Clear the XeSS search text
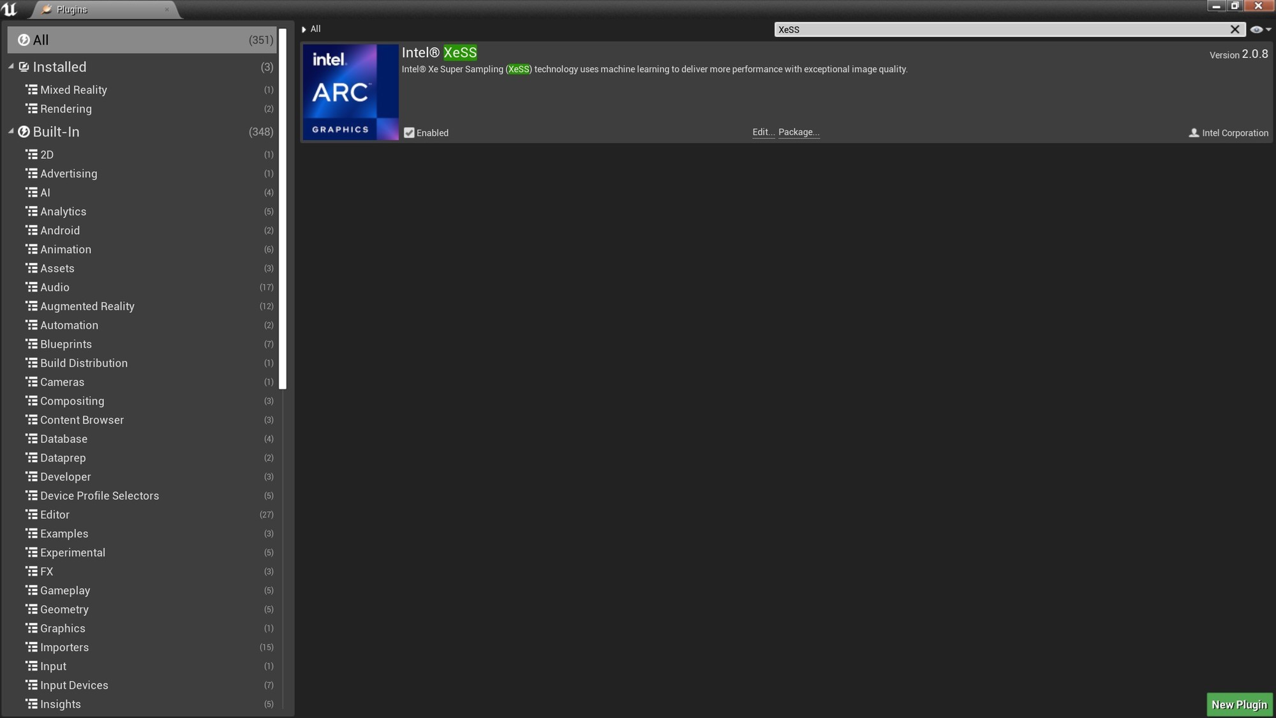The height and width of the screenshot is (718, 1276). click(x=1235, y=29)
